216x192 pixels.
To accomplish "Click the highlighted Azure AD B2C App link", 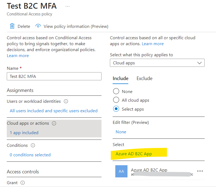I will tap(134, 154).
